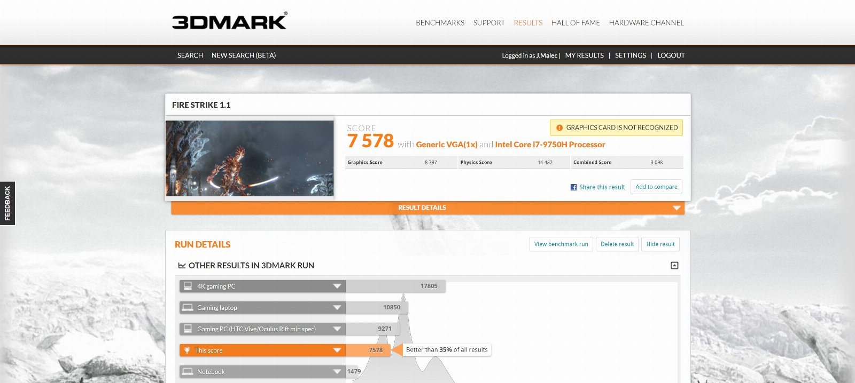Image resolution: width=855 pixels, height=383 pixels.
Task: Click the Hide result button
Action: [660, 244]
